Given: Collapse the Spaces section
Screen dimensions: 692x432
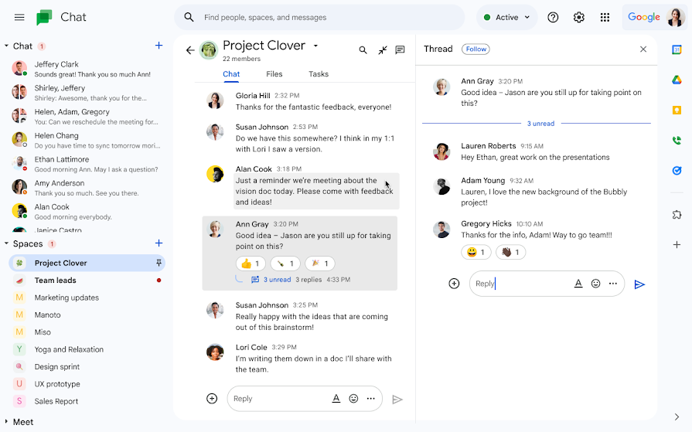Looking at the screenshot, I should pyautogui.click(x=6, y=243).
